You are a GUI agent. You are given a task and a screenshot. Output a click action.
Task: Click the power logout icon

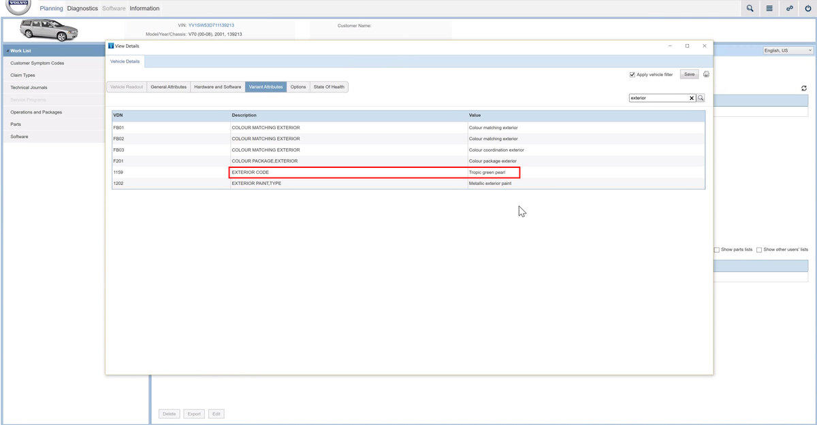click(808, 8)
